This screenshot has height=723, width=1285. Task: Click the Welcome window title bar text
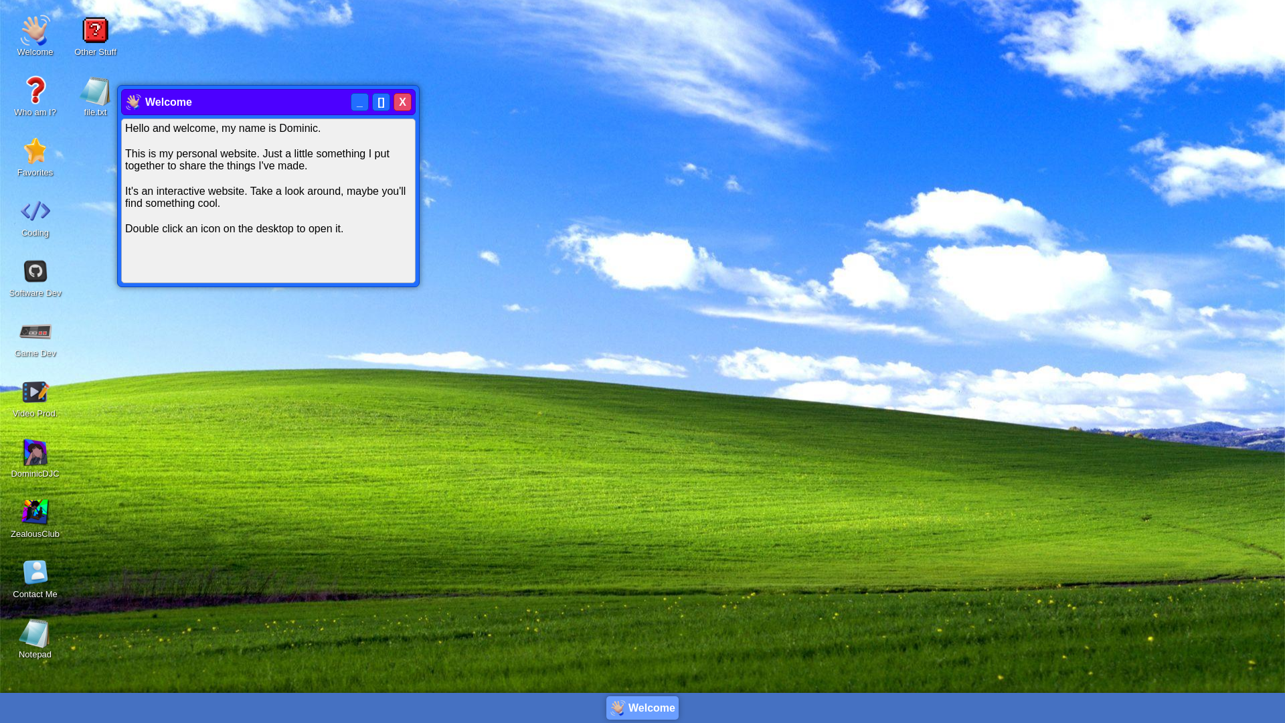coord(169,102)
